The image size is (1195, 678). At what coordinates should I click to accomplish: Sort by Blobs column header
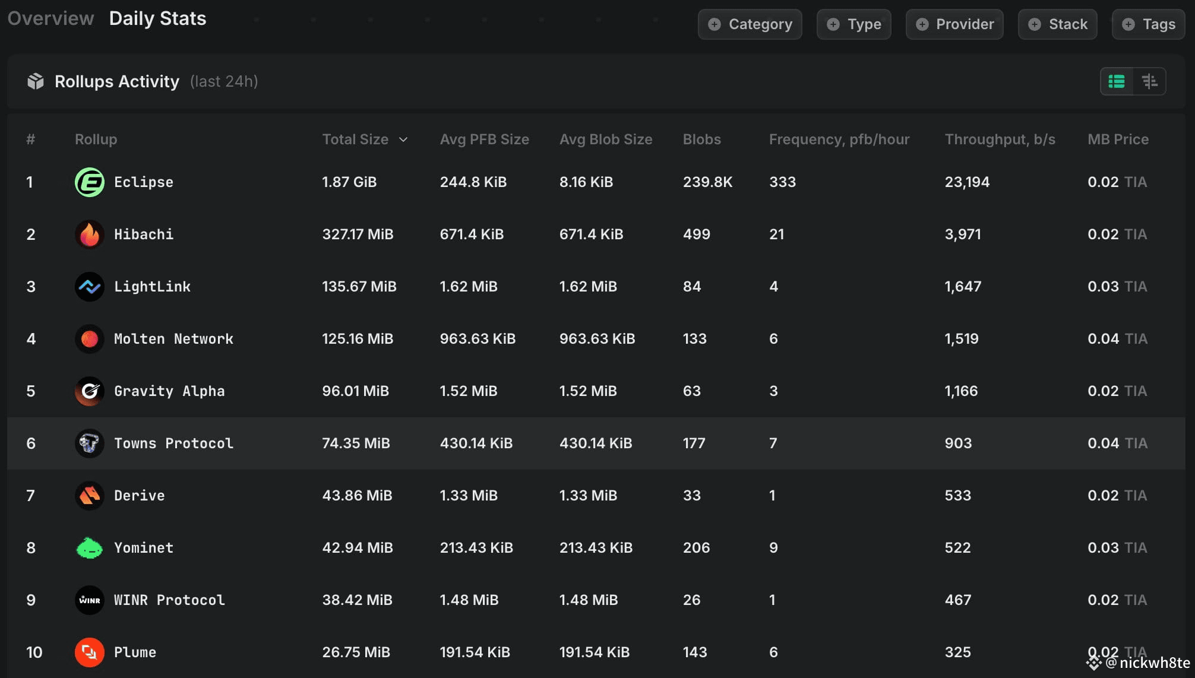click(701, 140)
